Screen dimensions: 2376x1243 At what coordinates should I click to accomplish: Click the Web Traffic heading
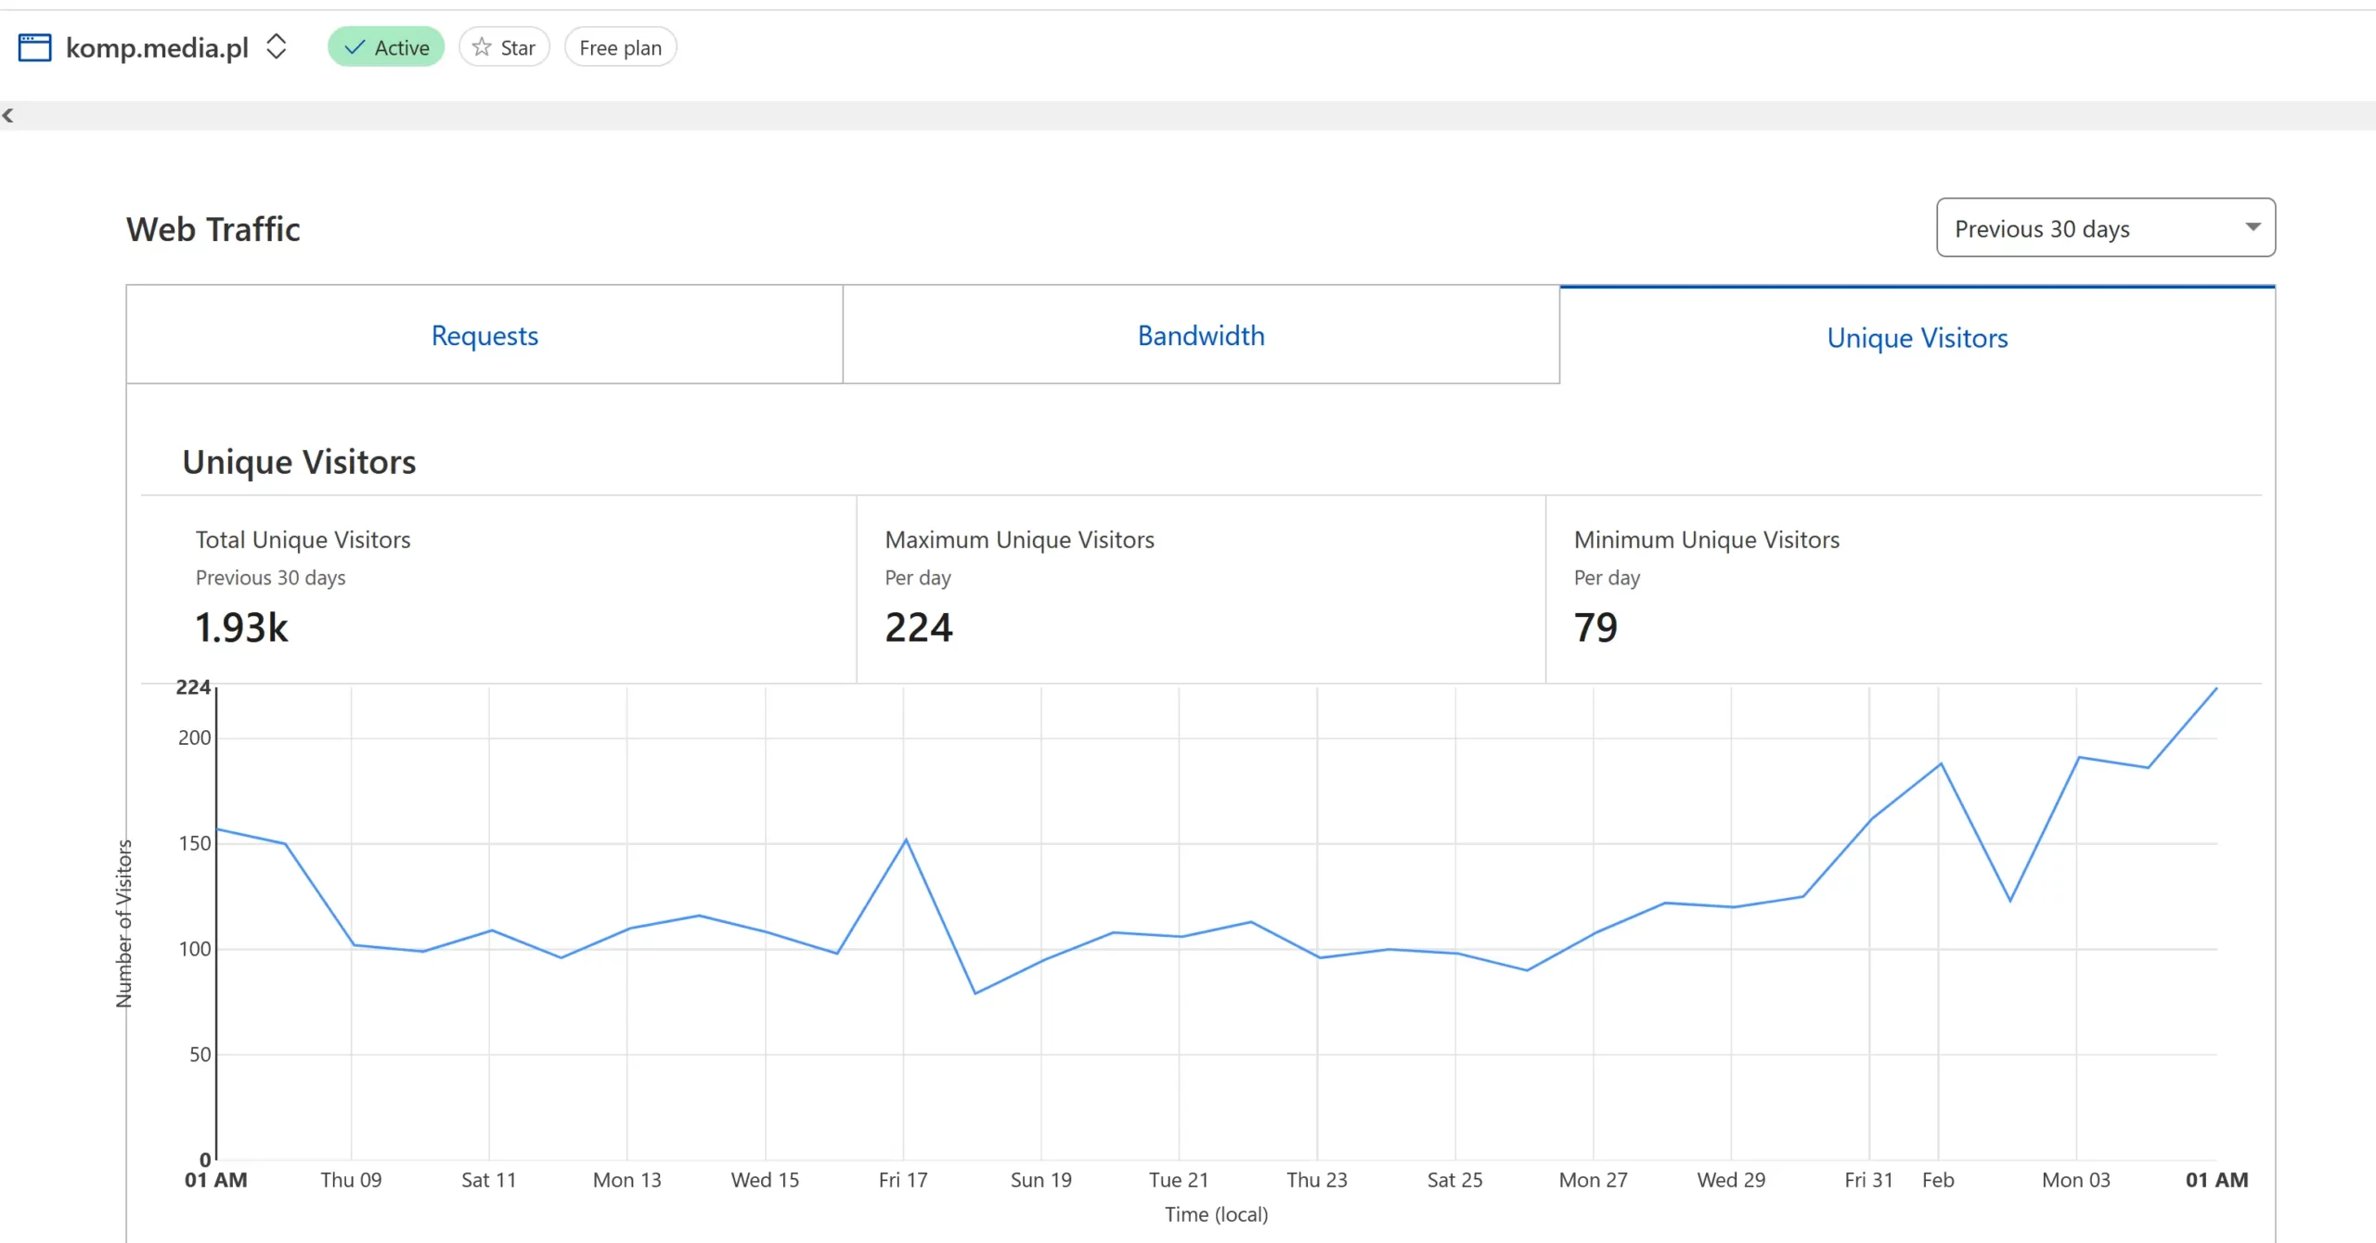(213, 229)
